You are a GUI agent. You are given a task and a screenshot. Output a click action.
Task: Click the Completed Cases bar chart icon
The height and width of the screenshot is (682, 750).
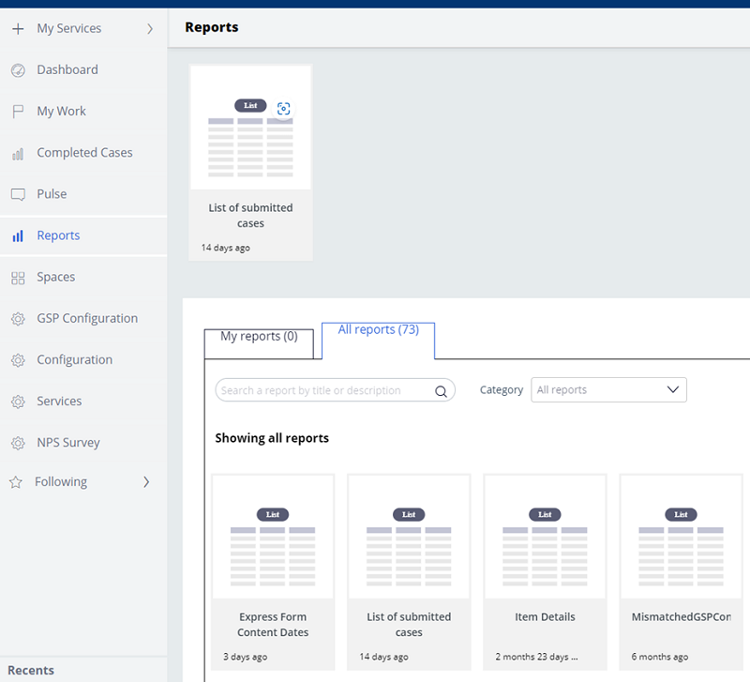coord(18,153)
